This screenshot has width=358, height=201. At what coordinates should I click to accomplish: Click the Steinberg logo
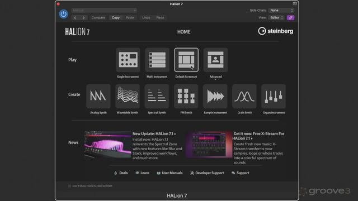click(x=276, y=31)
